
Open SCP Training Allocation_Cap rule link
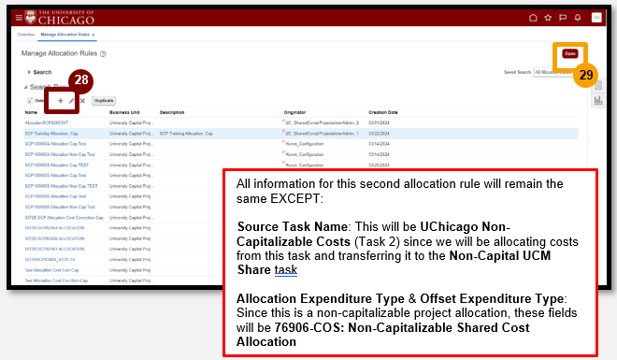click(51, 134)
